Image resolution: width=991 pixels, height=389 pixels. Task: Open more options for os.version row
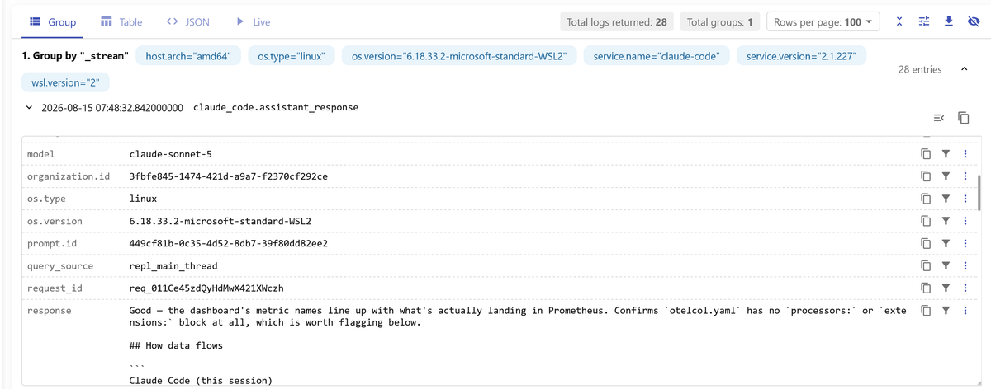(x=965, y=221)
